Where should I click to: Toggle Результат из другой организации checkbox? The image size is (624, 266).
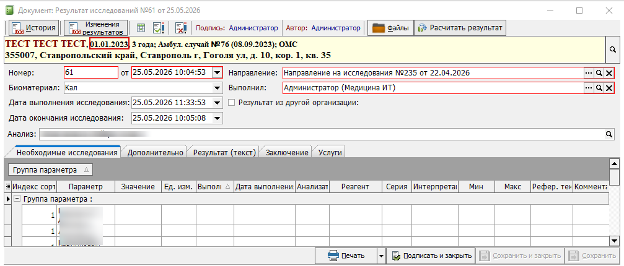[x=232, y=103]
